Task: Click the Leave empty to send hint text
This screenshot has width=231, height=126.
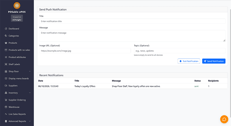Action: coord(148,55)
